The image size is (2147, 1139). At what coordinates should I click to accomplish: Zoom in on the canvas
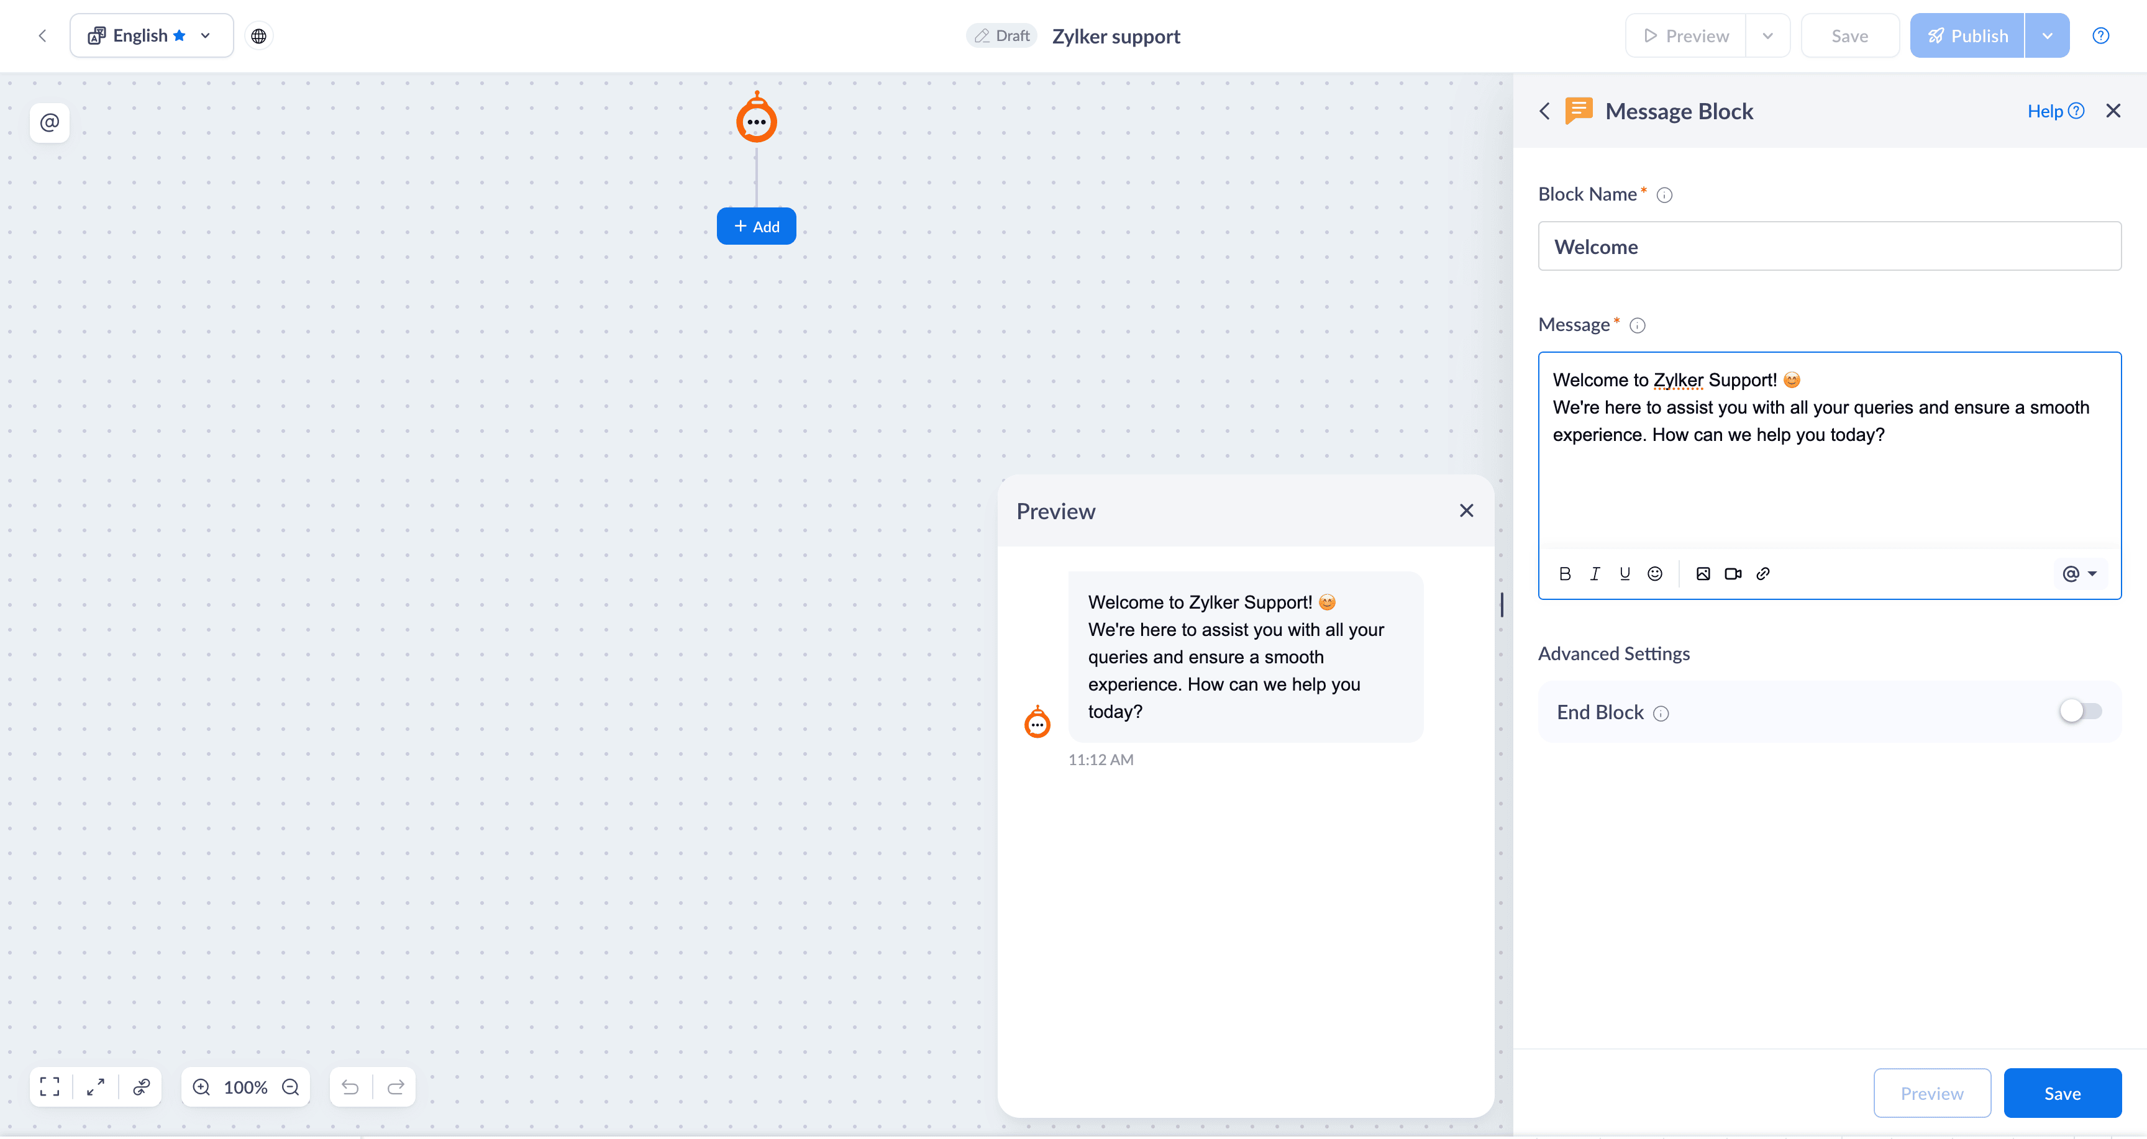201,1087
